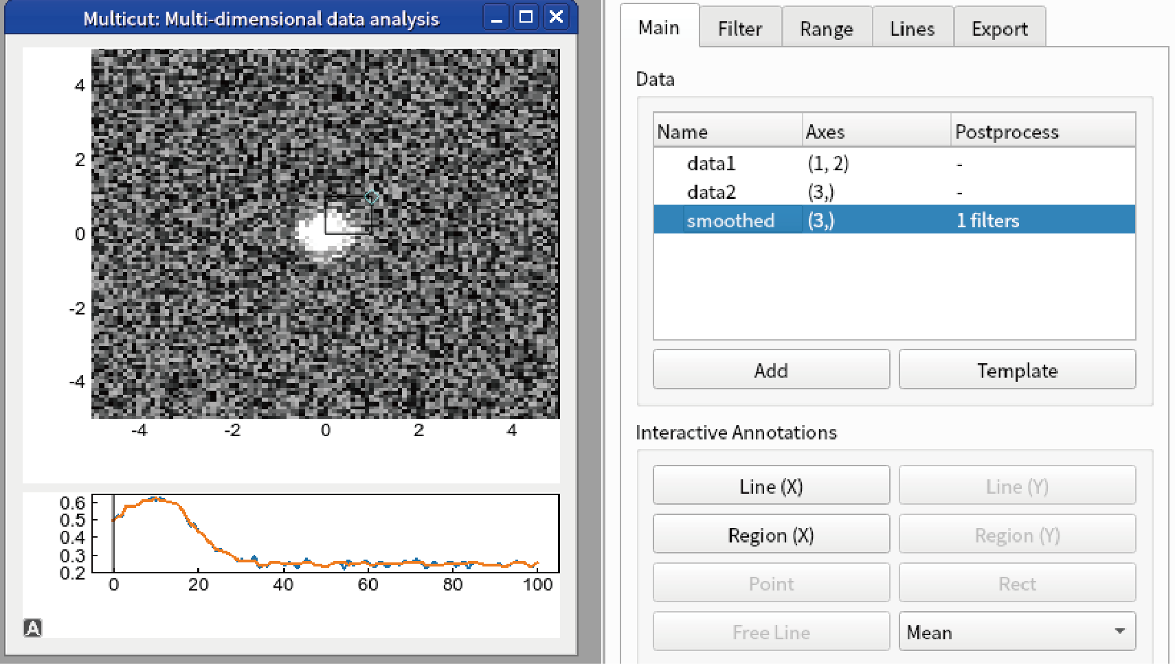Select the smoothed data row
Image resolution: width=1175 pixels, height=664 pixels.
(894, 220)
